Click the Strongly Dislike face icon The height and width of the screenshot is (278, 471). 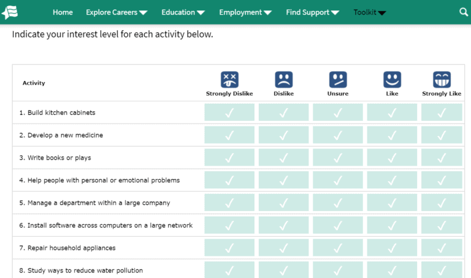[x=229, y=80]
